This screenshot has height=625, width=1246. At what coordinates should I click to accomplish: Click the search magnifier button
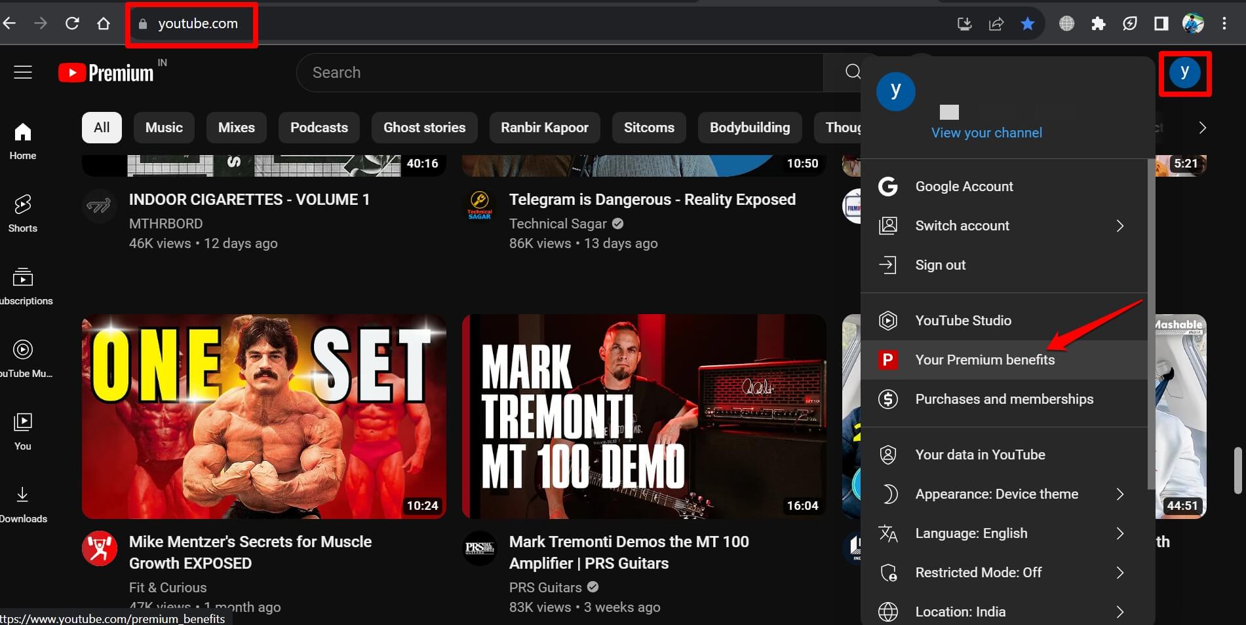click(852, 72)
